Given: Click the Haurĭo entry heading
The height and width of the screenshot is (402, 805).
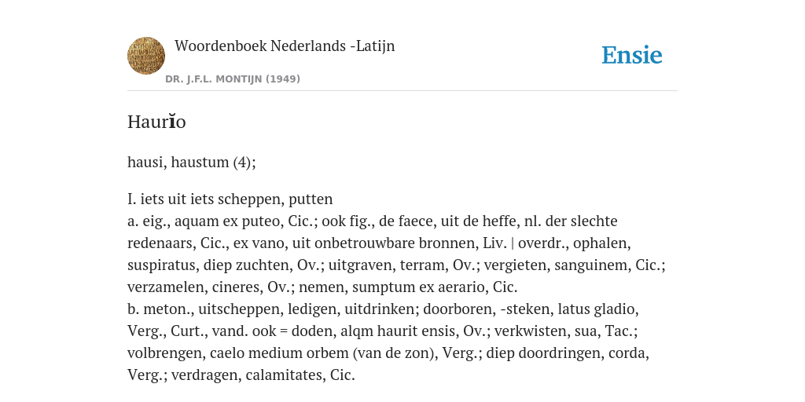Looking at the screenshot, I should [x=156, y=122].
